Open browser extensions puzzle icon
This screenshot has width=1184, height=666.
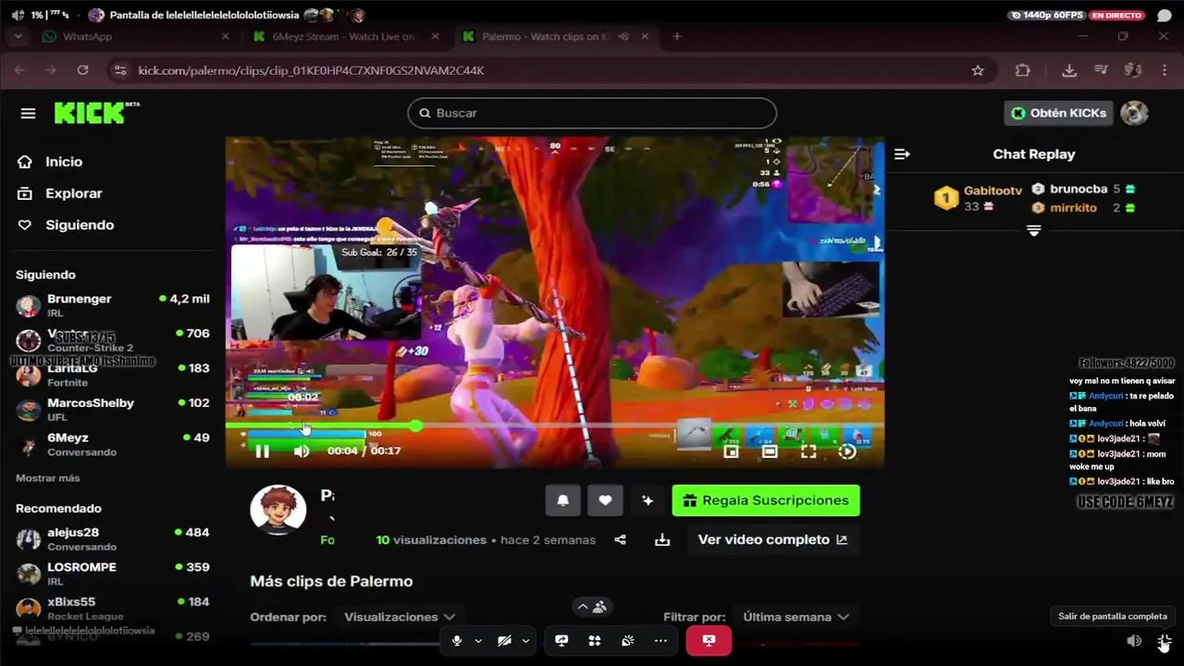1022,70
